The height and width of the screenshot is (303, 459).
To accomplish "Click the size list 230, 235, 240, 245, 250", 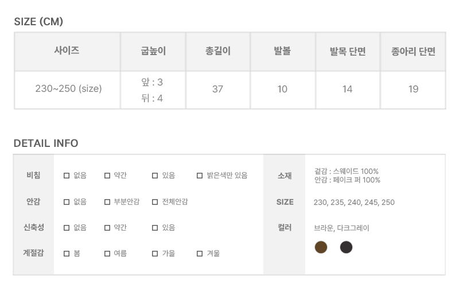I will [354, 202].
